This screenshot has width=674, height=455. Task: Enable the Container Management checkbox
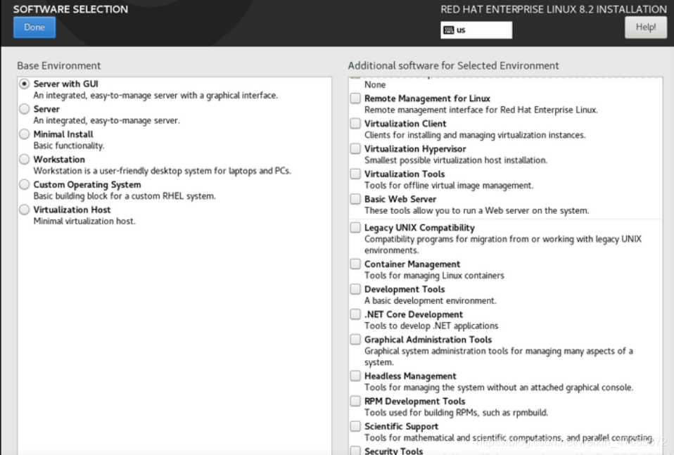[x=355, y=264]
